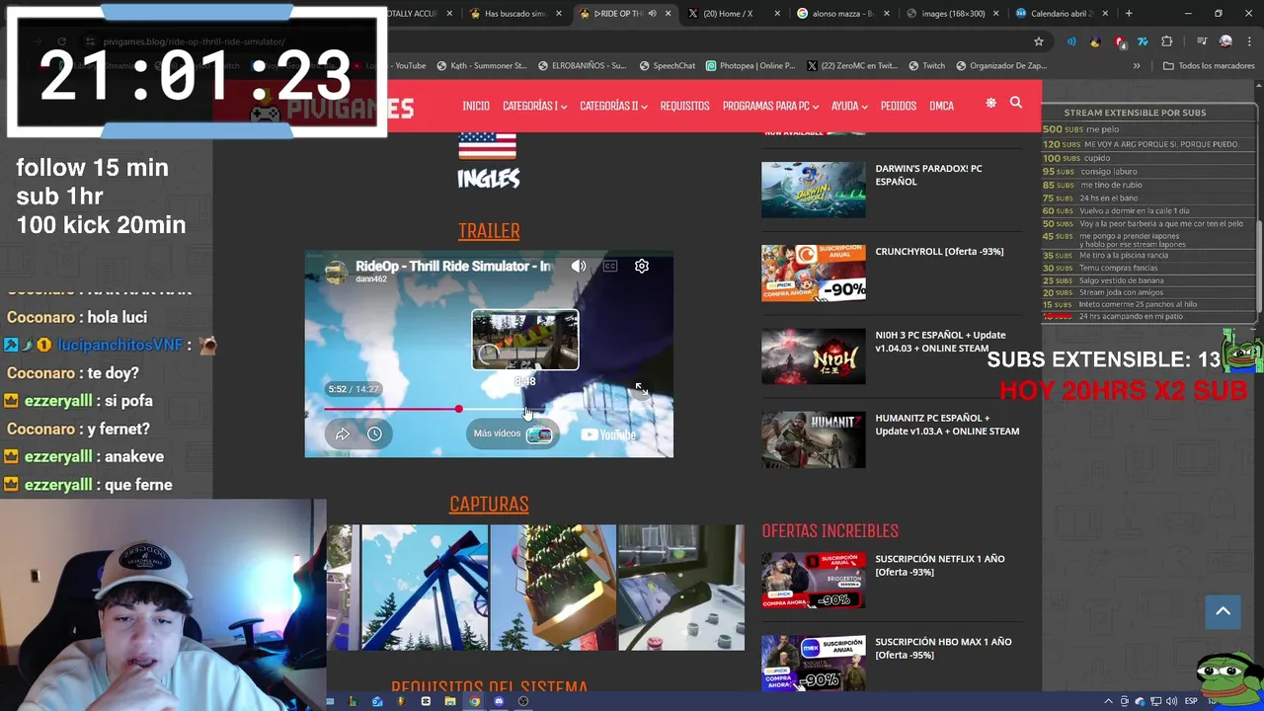Viewport: 1264px width, 711px height.
Task: Click the 5:52 / 14:27 time display
Action: pyautogui.click(x=354, y=389)
